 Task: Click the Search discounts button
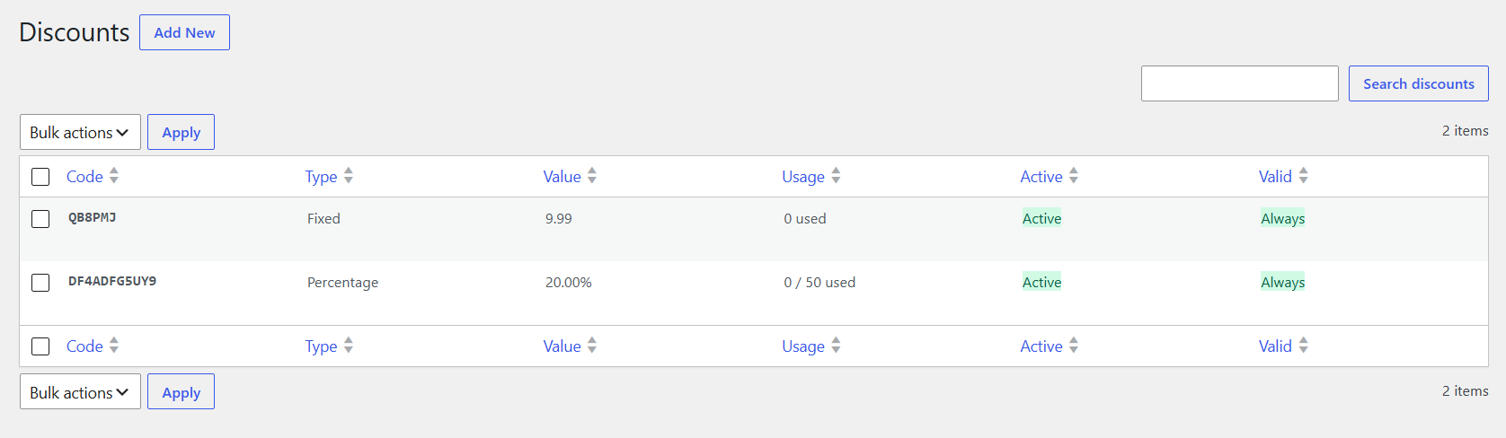1419,83
